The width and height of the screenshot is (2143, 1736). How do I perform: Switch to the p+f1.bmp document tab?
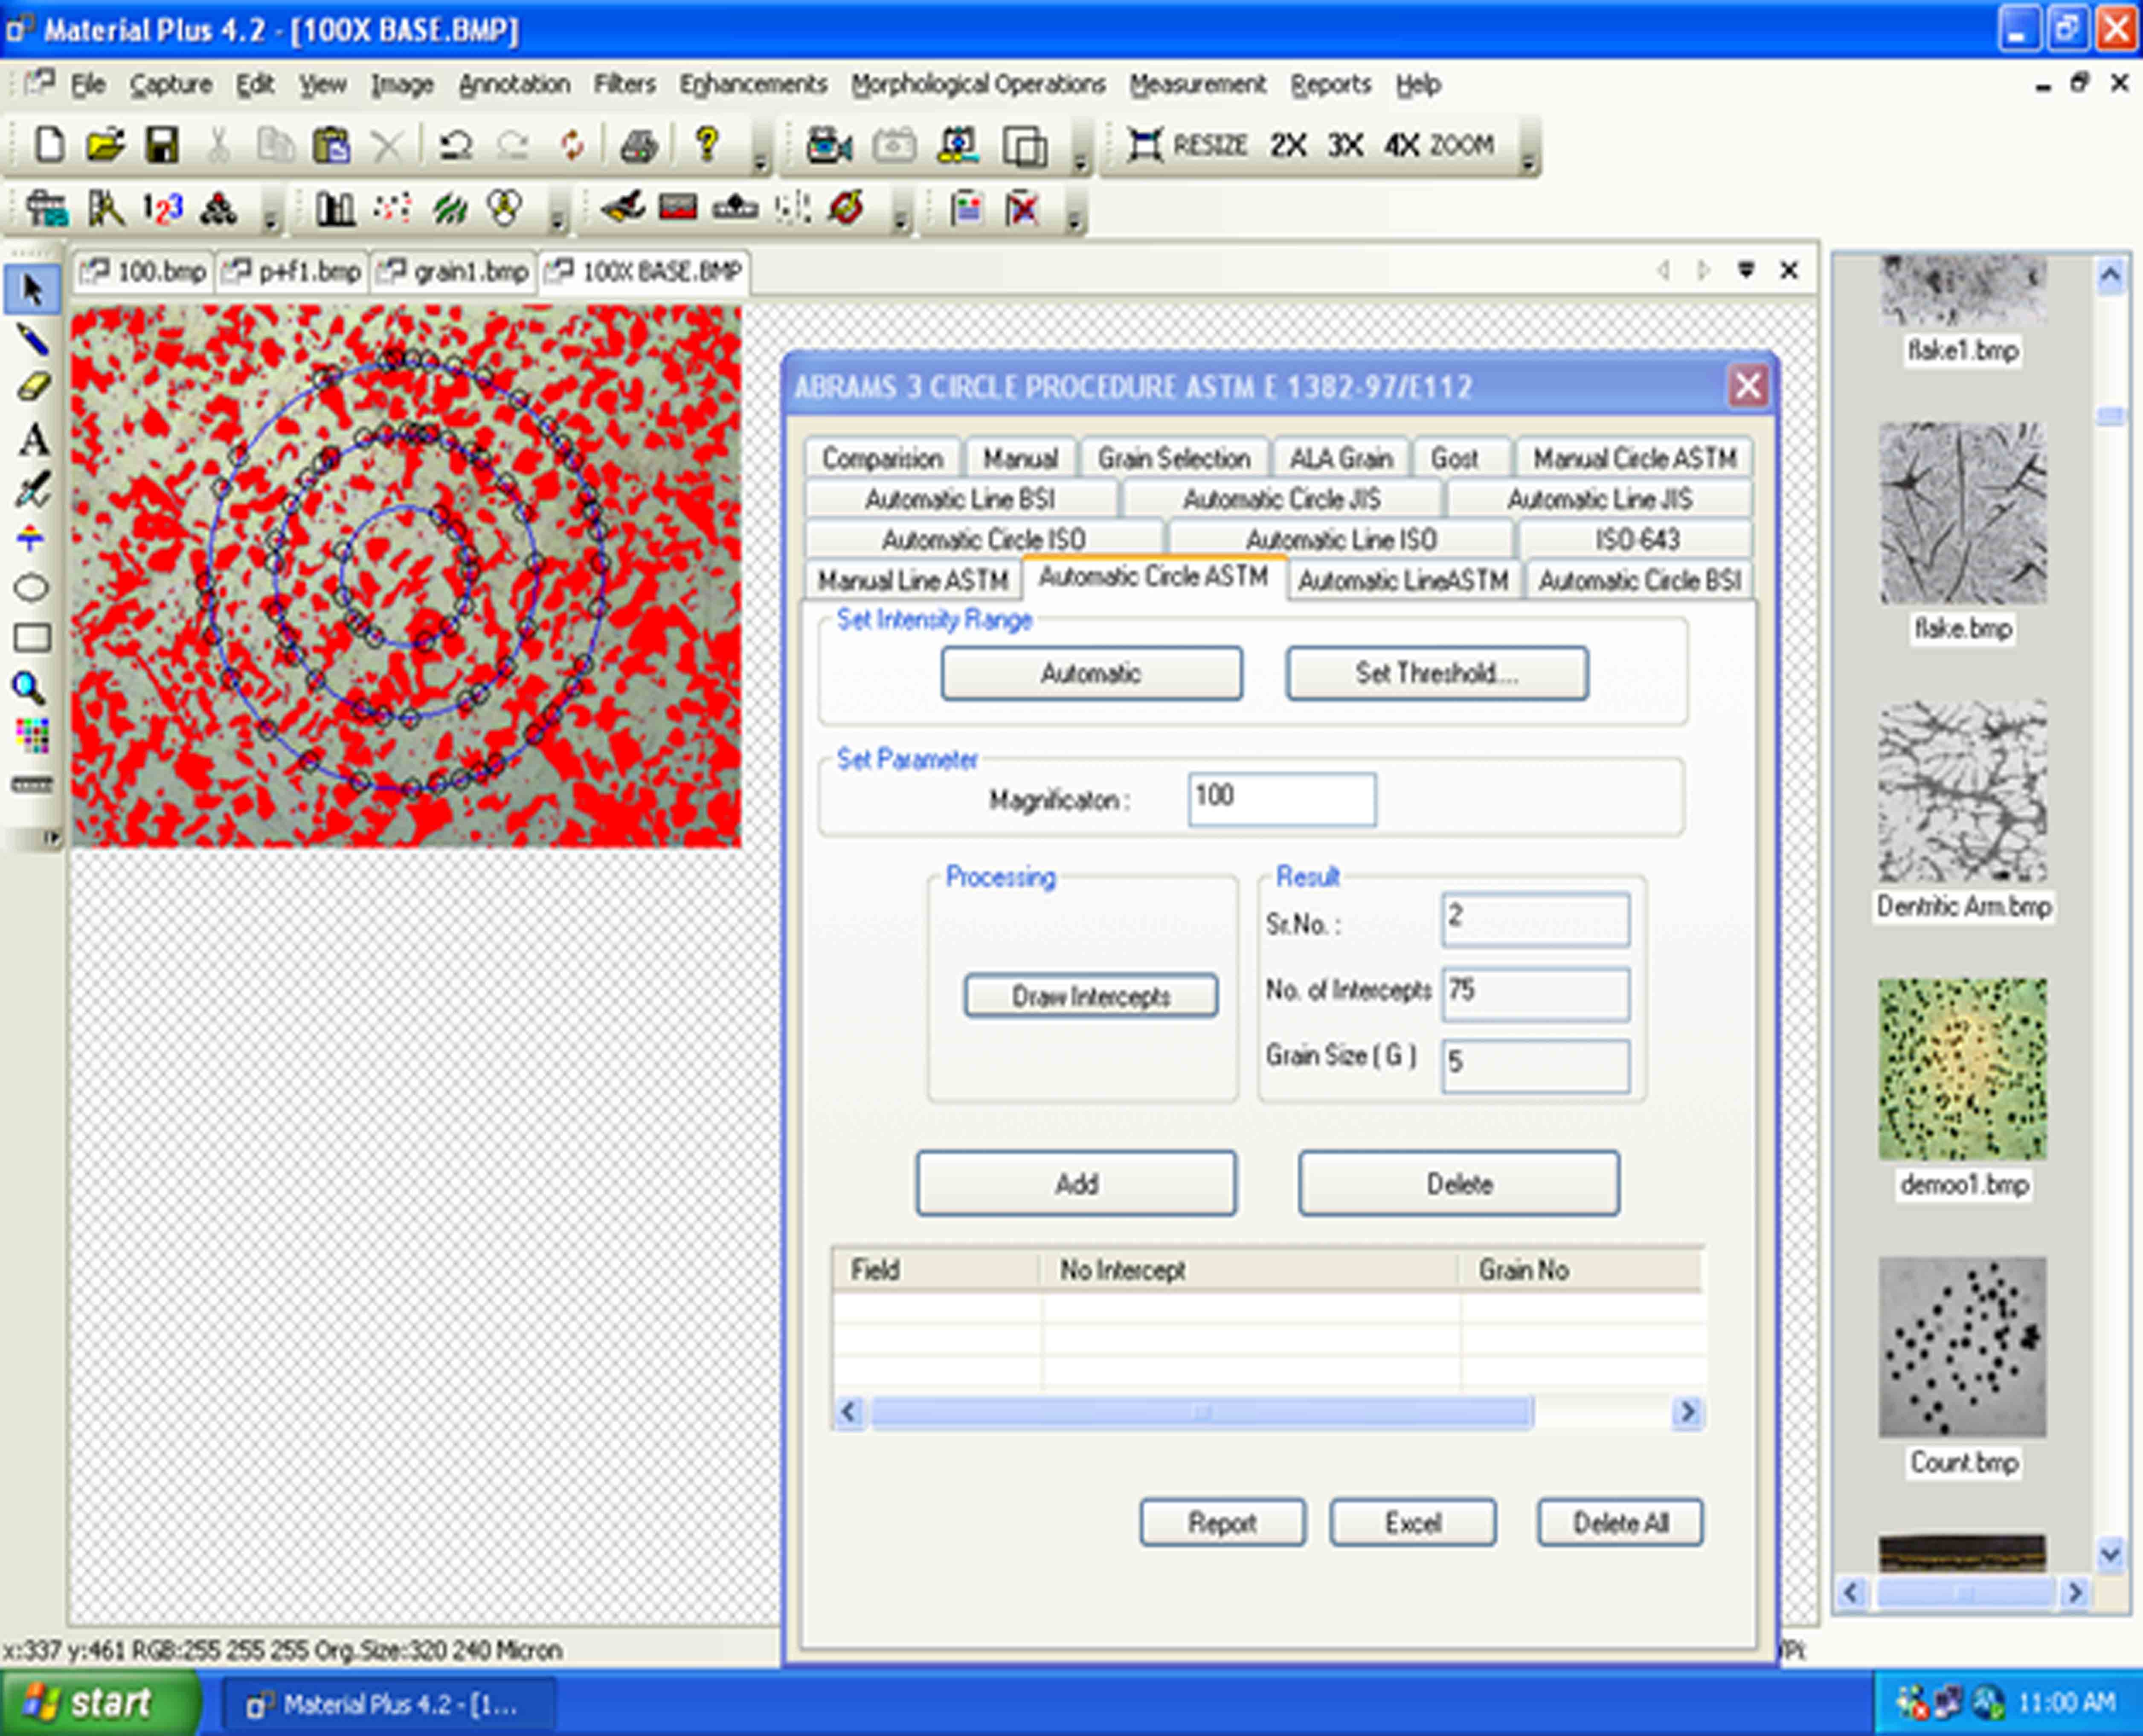click(x=293, y=272)
